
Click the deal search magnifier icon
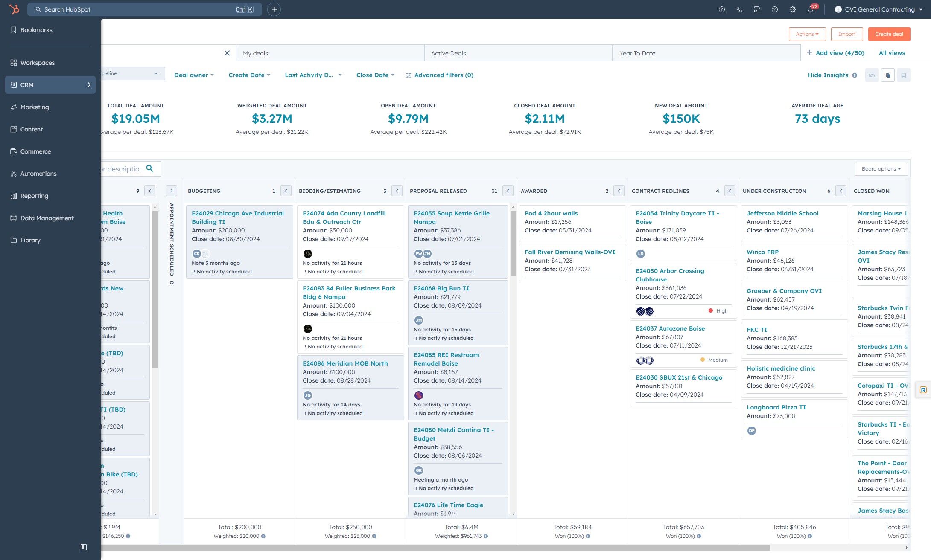149,168
